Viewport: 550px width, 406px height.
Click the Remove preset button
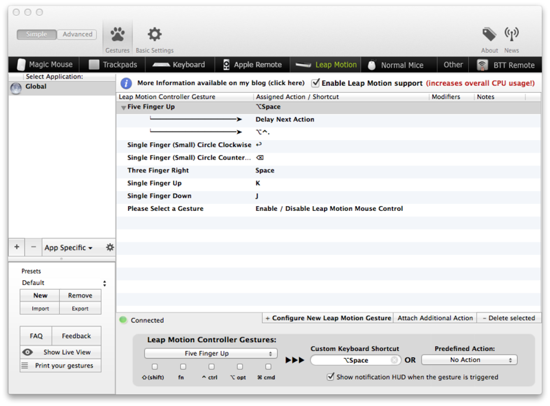[x=80, y=295]
